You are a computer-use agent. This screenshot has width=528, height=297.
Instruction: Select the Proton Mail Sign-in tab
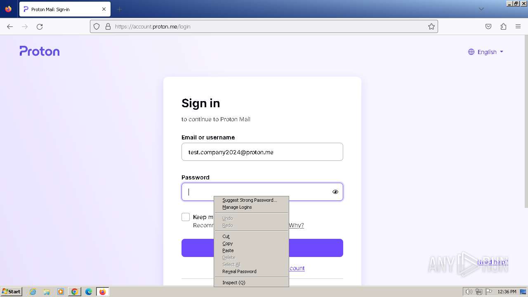coord(65,9)
